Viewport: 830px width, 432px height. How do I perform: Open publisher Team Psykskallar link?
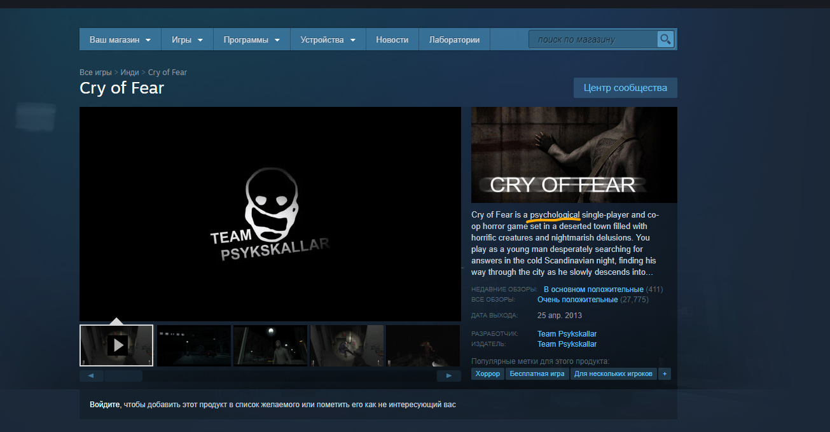tap(567, 344)
